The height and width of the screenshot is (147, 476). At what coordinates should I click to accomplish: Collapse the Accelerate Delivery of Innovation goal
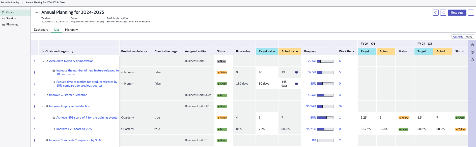(43, 61)
